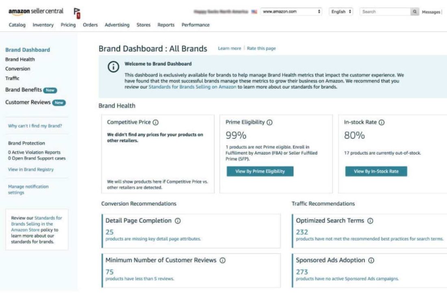Click the 75 products fewer reviews count
Viewport: 447px width, 293px height.
[109, 272]
